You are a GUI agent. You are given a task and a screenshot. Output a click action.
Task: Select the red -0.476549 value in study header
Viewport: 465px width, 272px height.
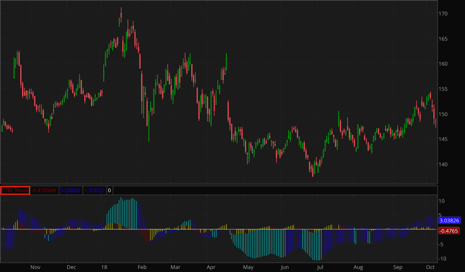coord(44,190)
